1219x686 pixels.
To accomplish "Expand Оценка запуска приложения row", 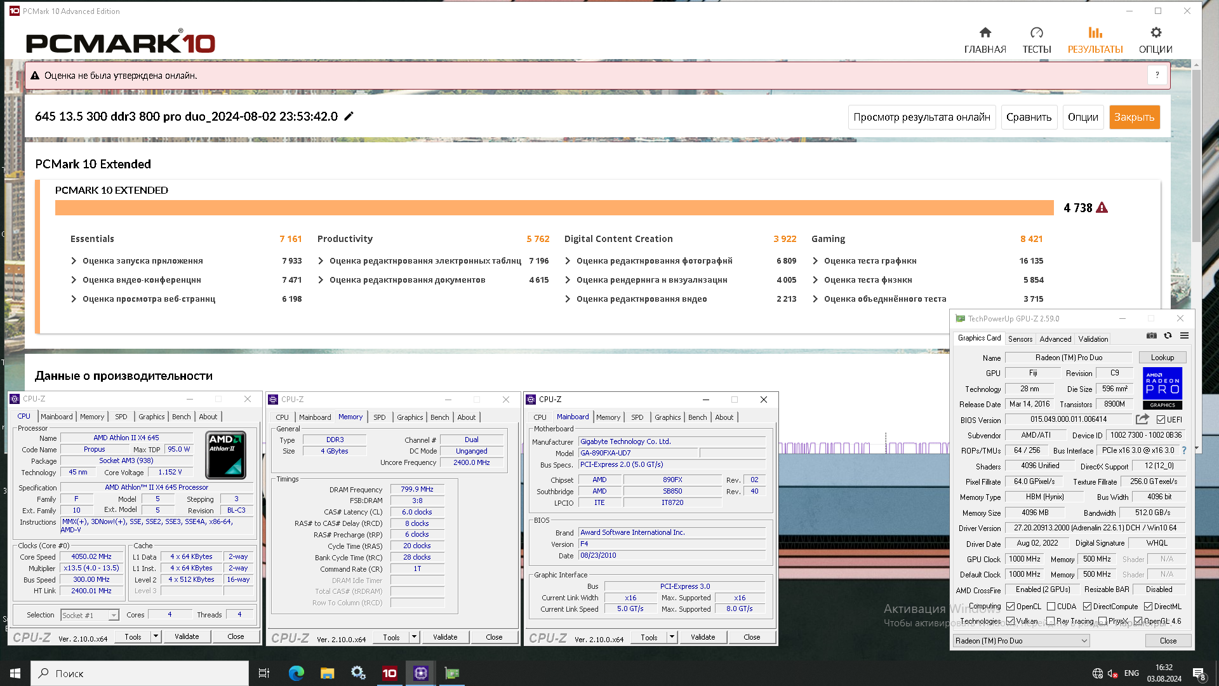I will [x=74, y=260].
